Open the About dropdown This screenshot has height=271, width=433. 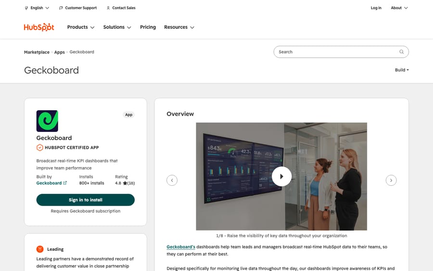(x=399, y=8)
